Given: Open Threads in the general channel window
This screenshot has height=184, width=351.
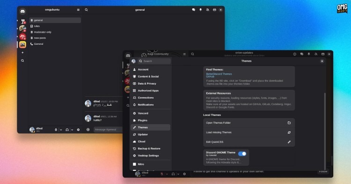Looking at the screenshot, I should (x=194, y=10).
